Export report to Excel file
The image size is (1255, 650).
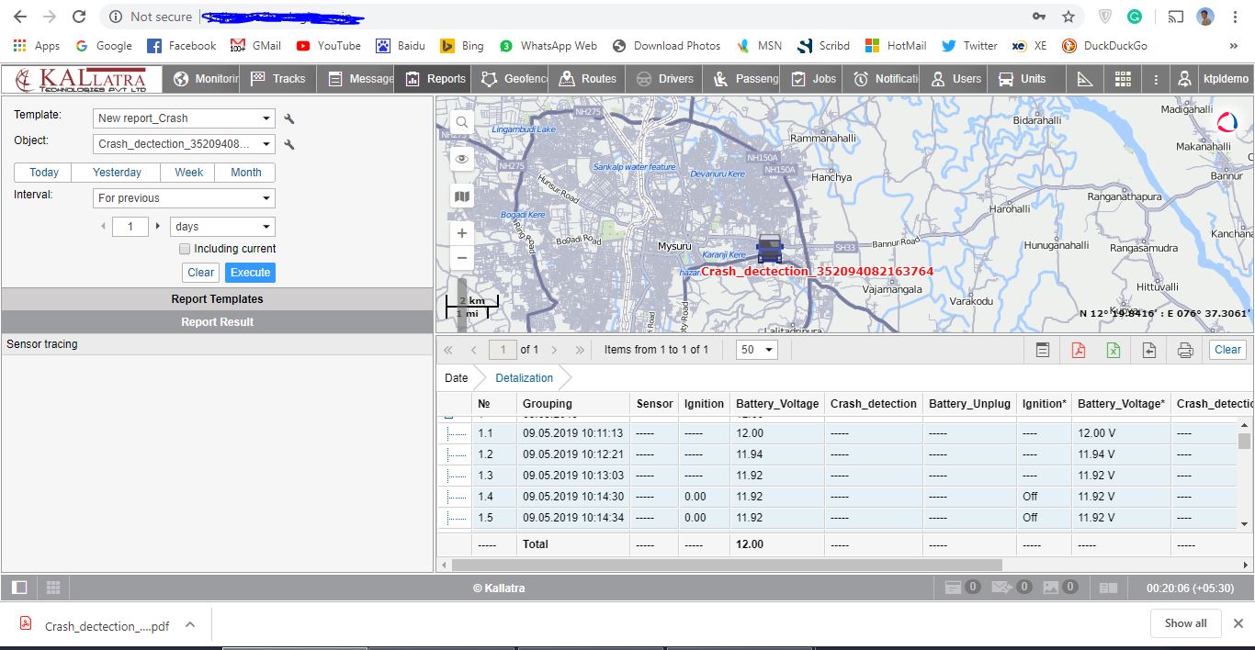pos(1114,350)
